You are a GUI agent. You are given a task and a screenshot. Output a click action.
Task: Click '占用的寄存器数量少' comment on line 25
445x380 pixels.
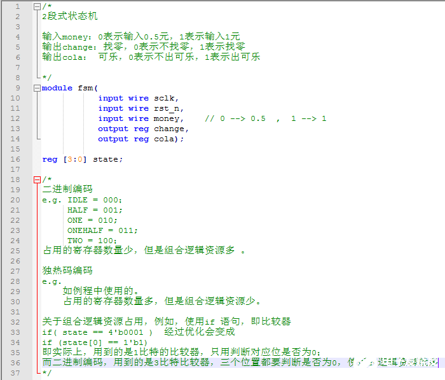[144, 250]
